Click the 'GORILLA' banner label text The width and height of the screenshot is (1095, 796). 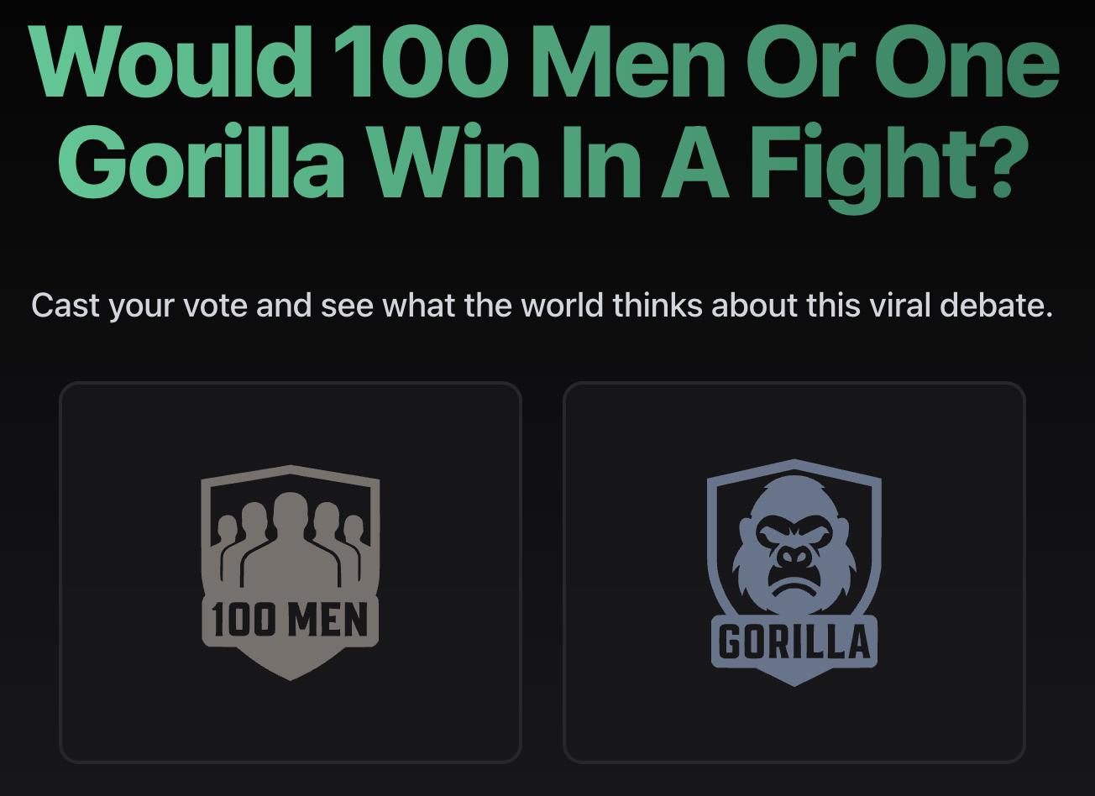[x=793, y=640]
